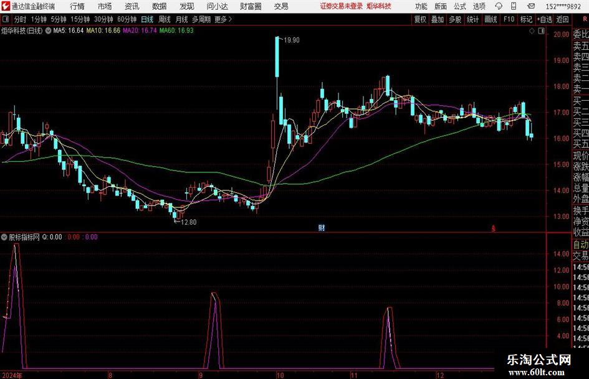589x379 pixels.
Task: Click the 19.90 high price label
Action: (x=292, y=40)
